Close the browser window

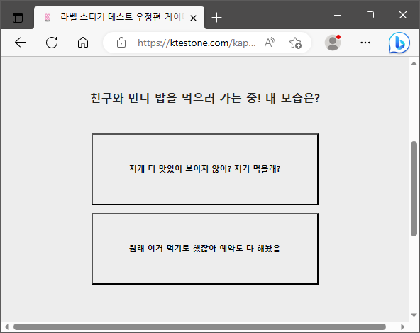(x=403, y=16)
